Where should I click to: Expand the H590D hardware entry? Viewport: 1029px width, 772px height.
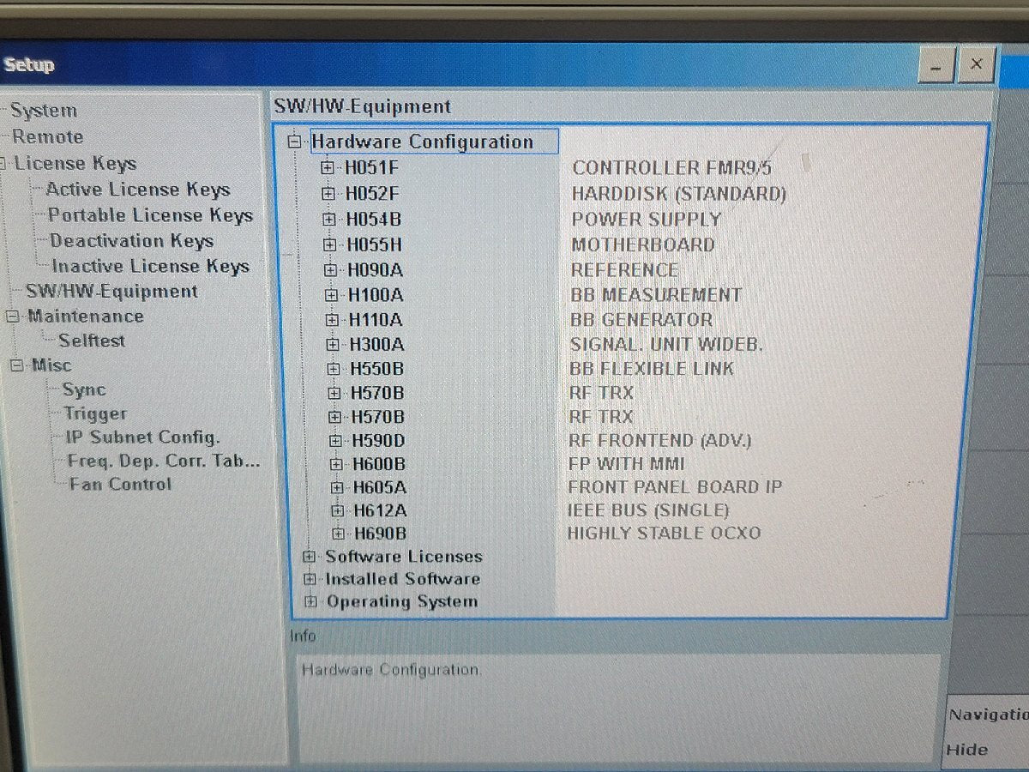click(x=336, y=441)
